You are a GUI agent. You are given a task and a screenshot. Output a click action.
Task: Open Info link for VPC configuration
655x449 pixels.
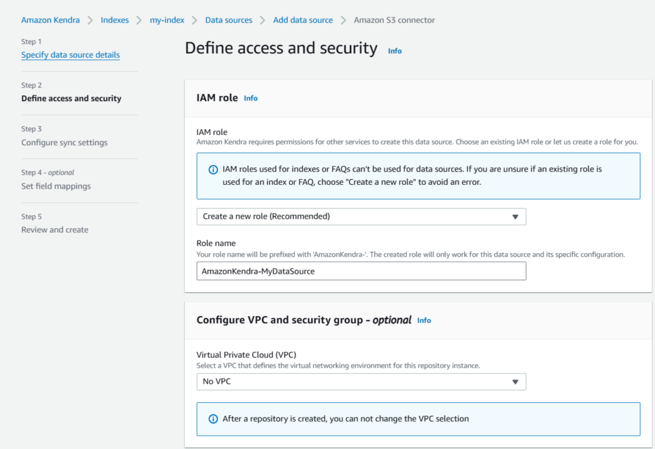[424, 320]
